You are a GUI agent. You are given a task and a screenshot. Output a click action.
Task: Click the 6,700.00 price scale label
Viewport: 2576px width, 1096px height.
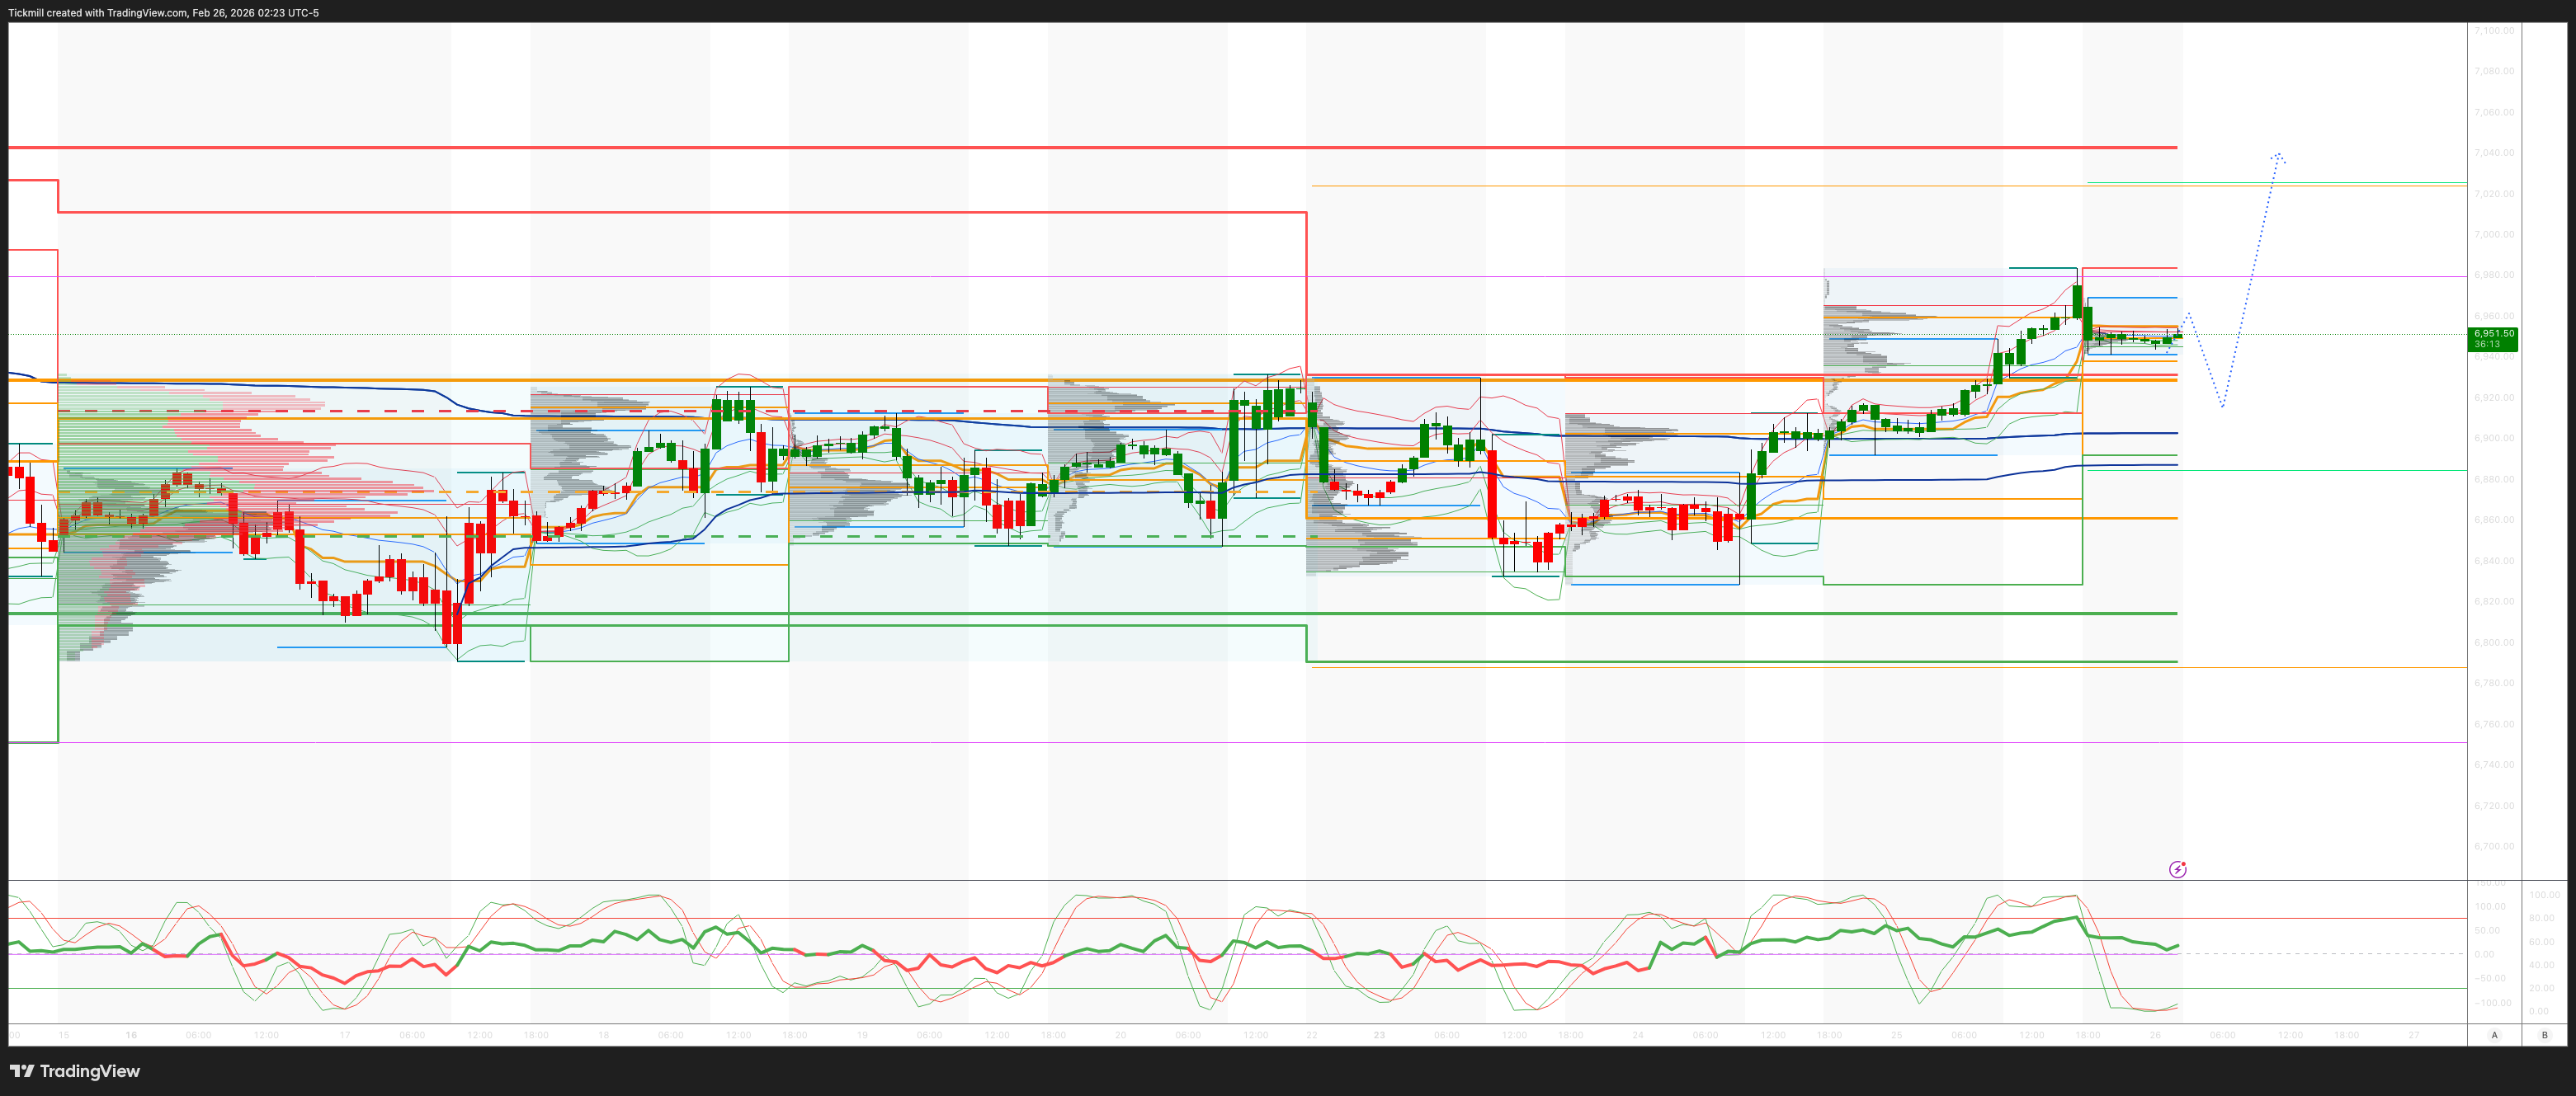coord(2494,846)
